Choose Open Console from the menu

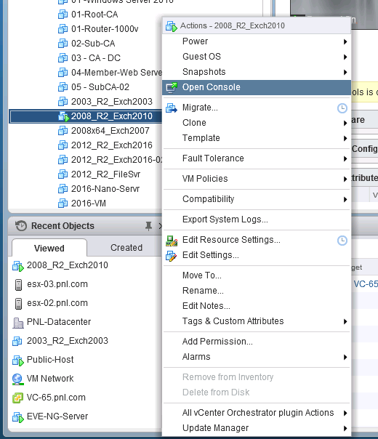point(257,87)
